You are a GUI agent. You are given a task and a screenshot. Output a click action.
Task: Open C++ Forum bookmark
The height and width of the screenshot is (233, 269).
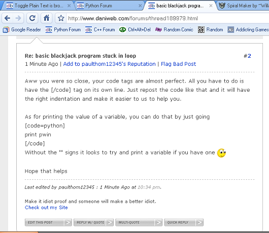click(x=100, y=30)
